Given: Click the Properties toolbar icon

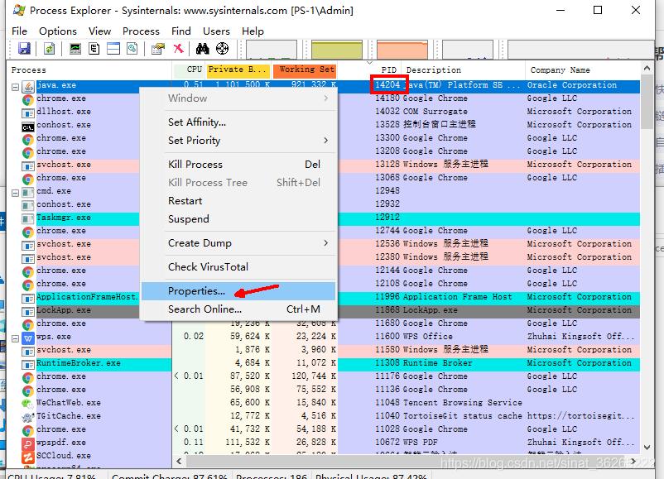Looking at the screenshot, I should point(158,49).
